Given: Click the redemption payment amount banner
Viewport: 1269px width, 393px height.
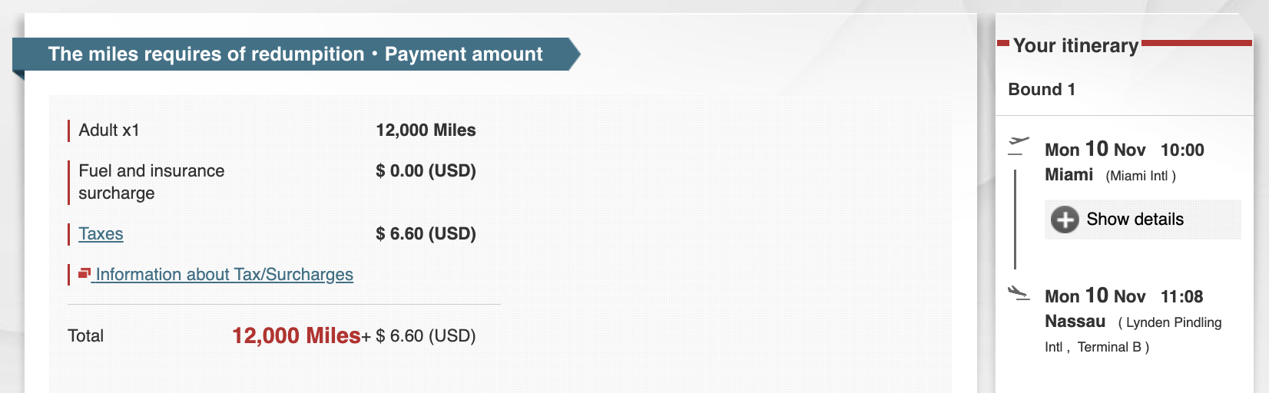Looking at the screenshot, I should point(295,54).
